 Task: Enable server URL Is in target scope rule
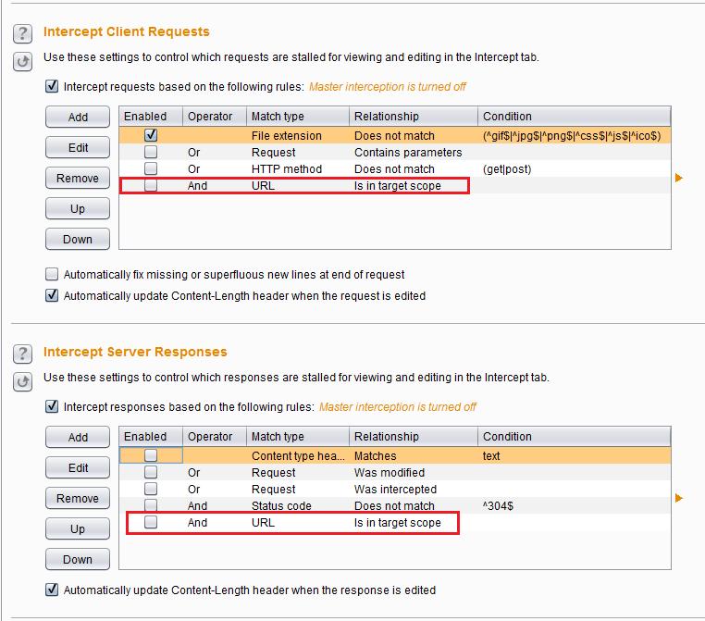point(151,522)
